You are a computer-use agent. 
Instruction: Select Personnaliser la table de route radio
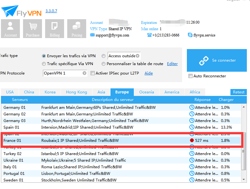pos(104,64)
